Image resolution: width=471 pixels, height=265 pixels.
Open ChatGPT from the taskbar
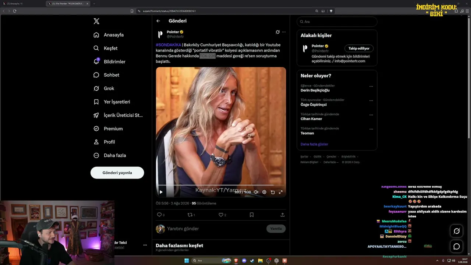276,261
